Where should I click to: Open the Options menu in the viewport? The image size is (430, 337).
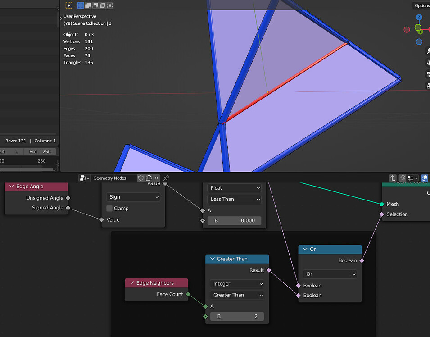click(421, 5)
